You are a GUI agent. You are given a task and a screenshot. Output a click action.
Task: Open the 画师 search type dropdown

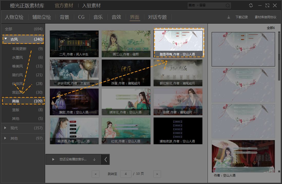(x=193, y=5)
